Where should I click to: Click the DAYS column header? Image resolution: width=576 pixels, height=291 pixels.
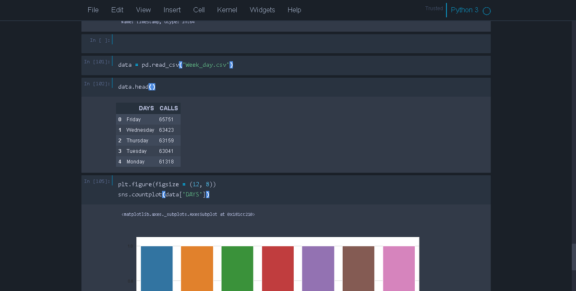pos(146,108)
